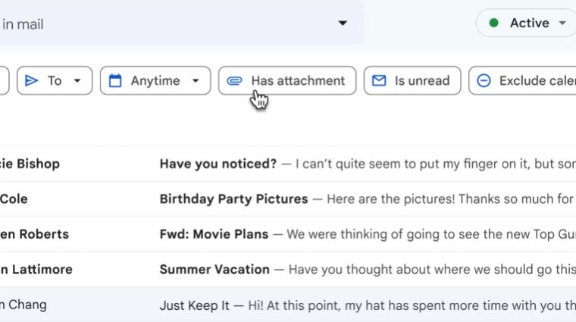The width and height of the screenshot is (576, 322).
Task: Toggle the Has attachment filter label
Action: coord(298,81)
